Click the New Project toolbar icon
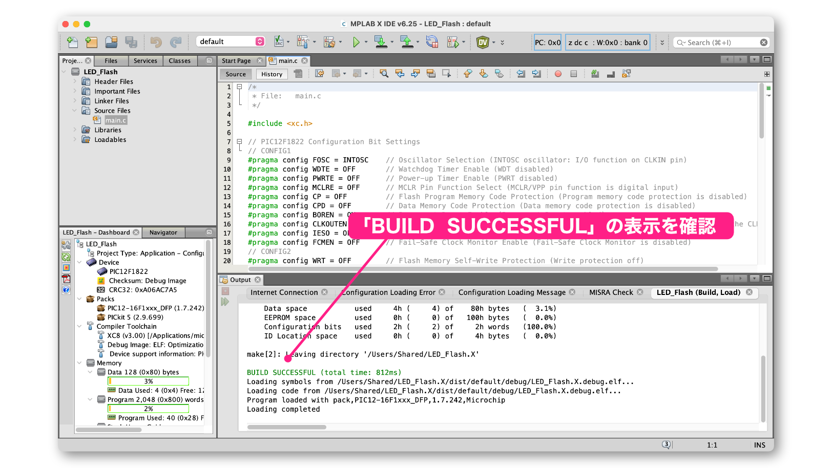 tap(92, 42)
